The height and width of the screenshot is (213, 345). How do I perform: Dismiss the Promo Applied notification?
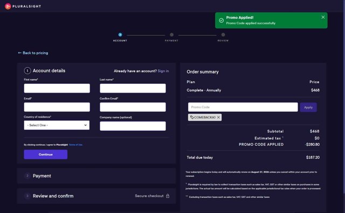point(323,17)
